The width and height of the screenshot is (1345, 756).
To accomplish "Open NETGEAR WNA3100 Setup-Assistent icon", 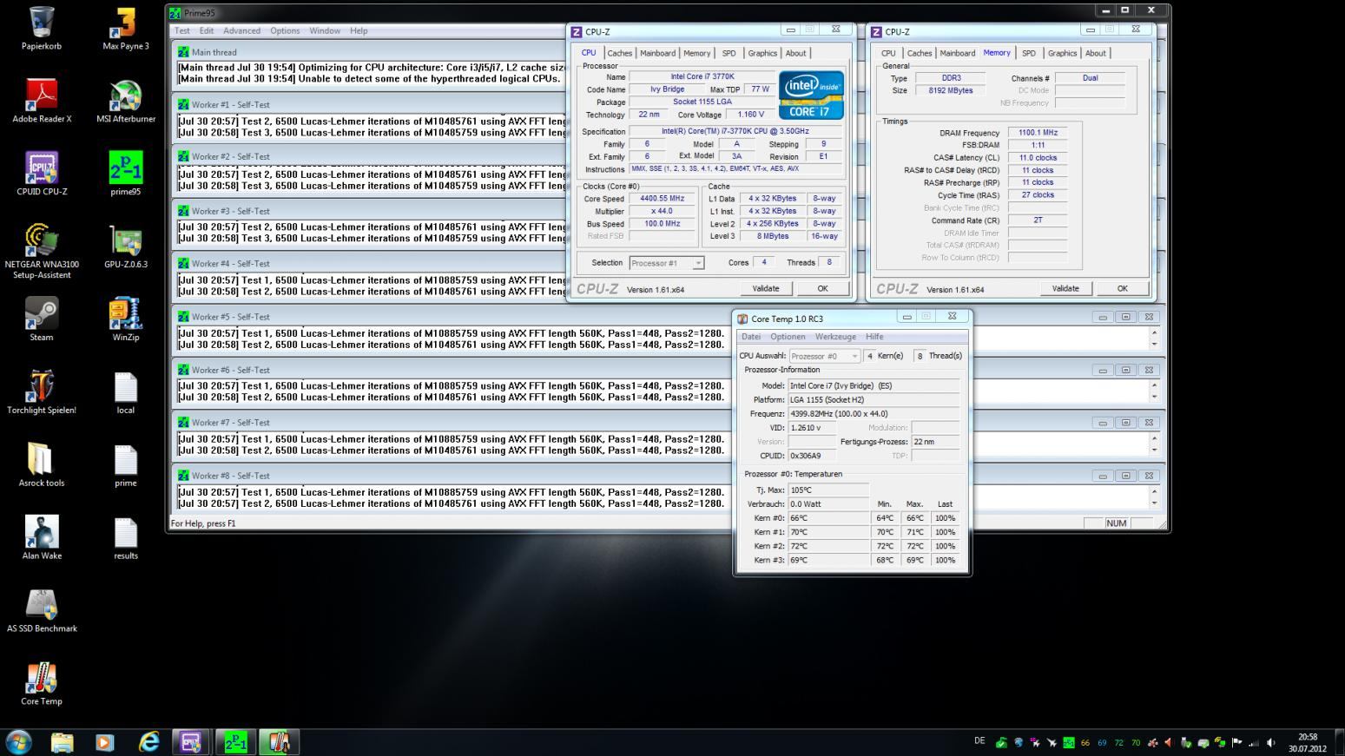I will (42, 252).
